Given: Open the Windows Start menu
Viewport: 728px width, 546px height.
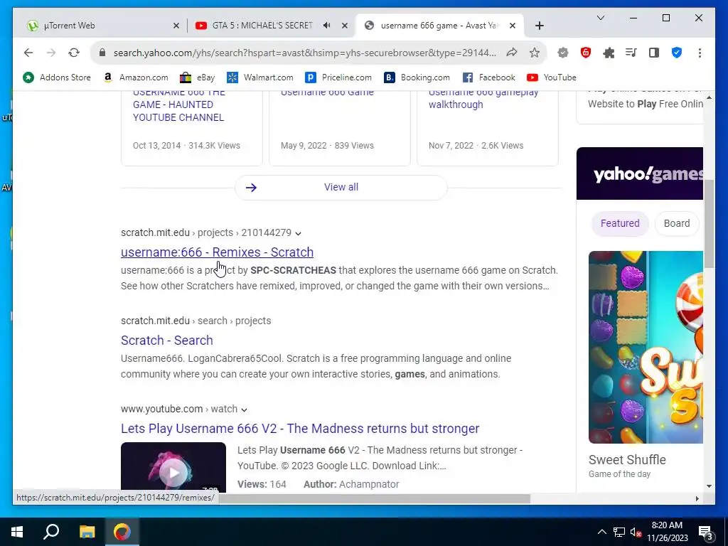Looking at the screenshot, I should coord(17,532).
